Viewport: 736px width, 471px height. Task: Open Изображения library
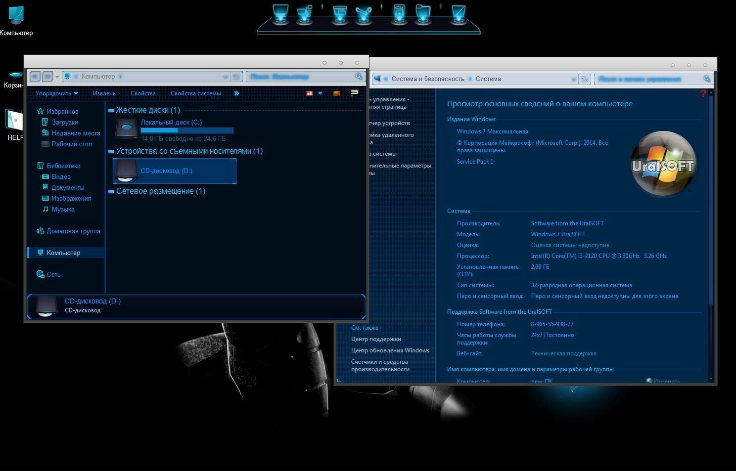(66, 198)
